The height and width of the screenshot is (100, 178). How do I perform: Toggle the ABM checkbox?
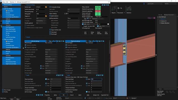[x=83, y=24]
